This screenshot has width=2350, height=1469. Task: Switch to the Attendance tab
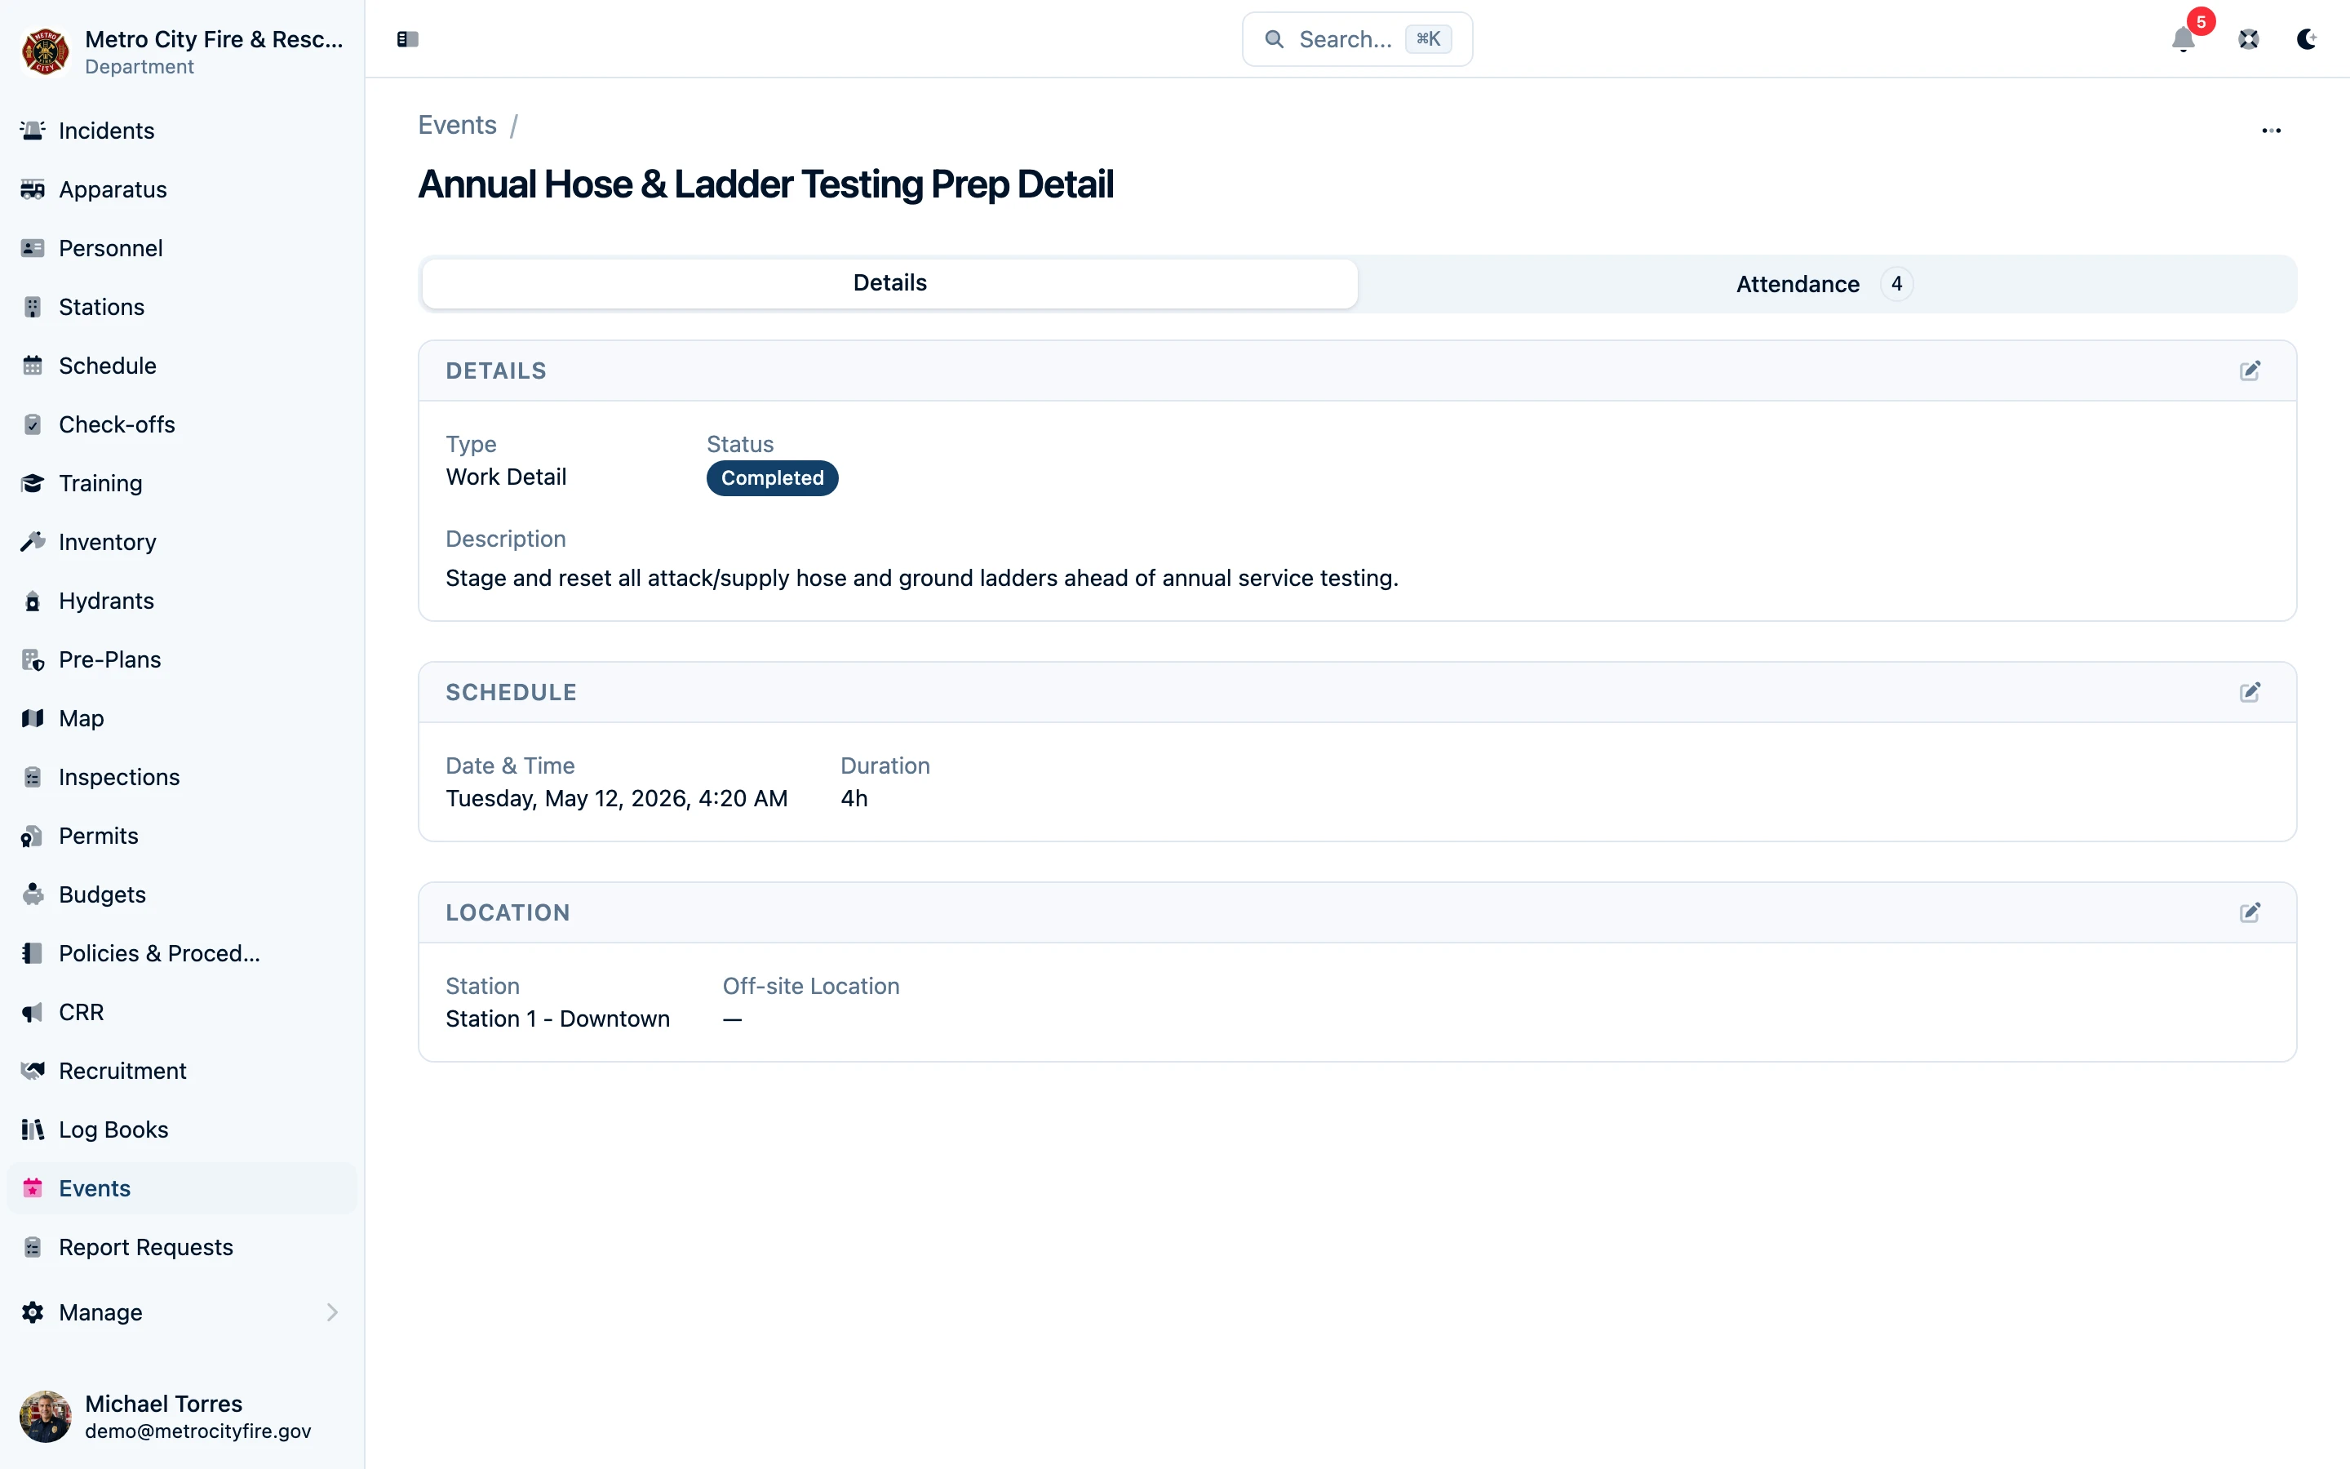point(1825,284)
